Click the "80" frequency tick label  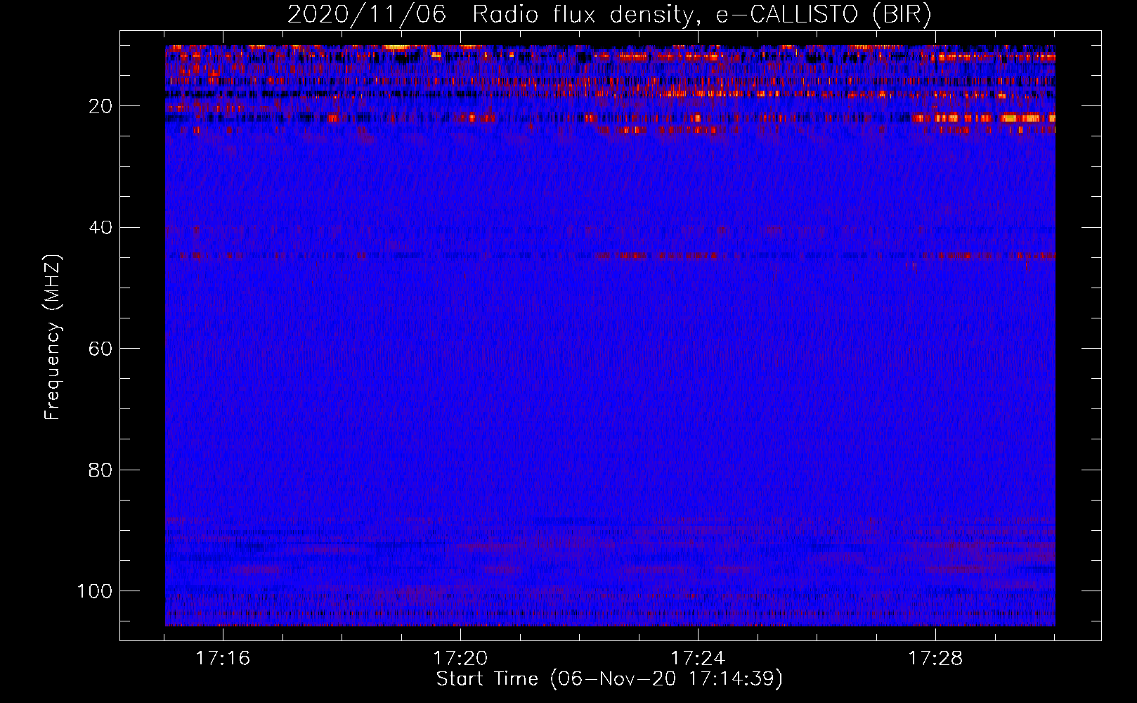100,470
